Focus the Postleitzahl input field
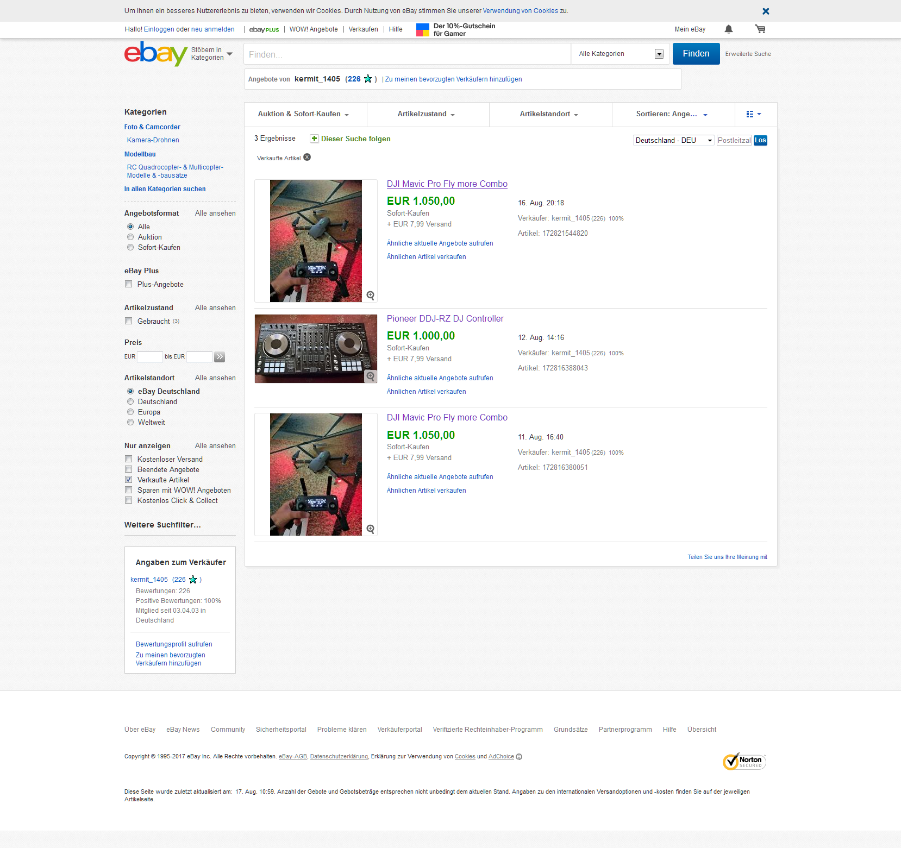901x848 pixels. click(x=734, y=140)
